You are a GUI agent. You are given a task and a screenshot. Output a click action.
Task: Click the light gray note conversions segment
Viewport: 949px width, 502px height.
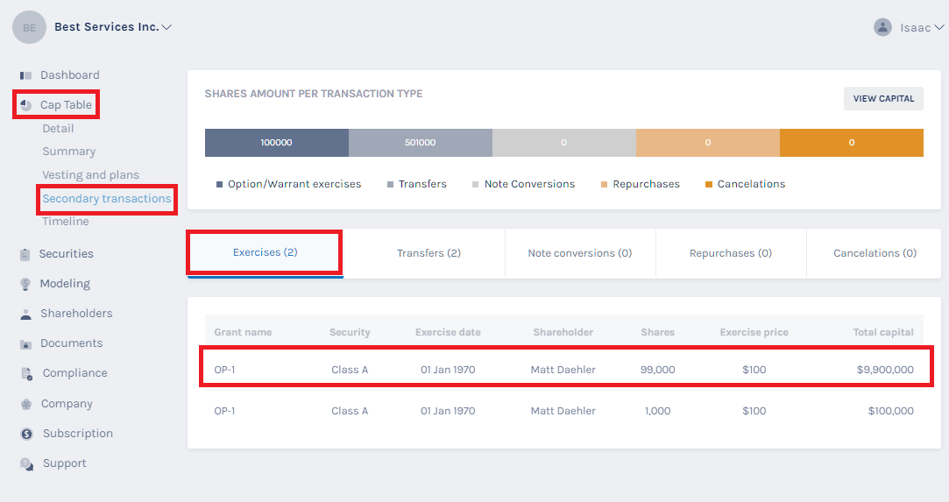pos(564,143)
